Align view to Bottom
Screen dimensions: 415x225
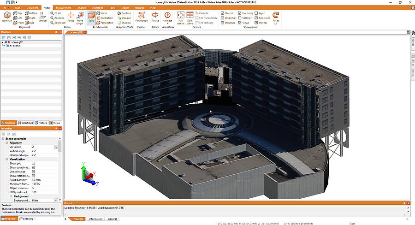click(x=31, y=13)
